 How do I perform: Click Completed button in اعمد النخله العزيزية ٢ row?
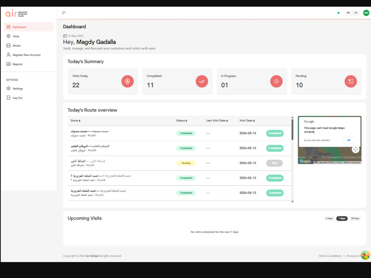275,178
